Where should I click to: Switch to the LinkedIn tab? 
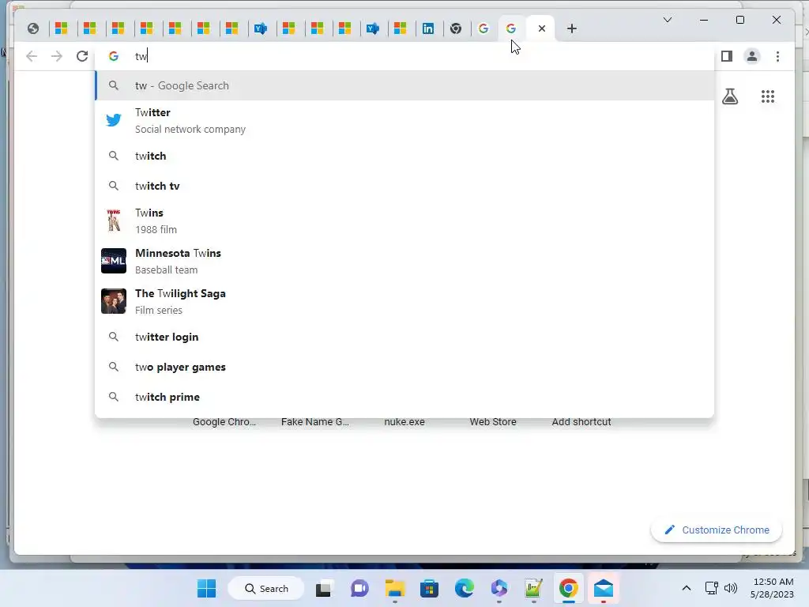point(427,28)
